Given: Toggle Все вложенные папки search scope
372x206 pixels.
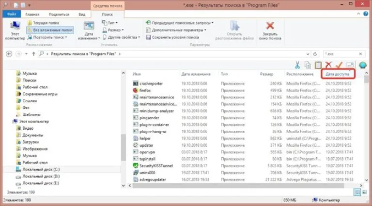Looking at the screenshot, I should [x=50, y=30].
